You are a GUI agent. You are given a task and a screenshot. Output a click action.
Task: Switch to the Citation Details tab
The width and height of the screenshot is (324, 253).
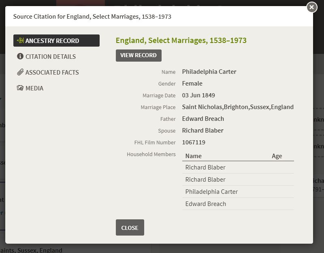51,56
